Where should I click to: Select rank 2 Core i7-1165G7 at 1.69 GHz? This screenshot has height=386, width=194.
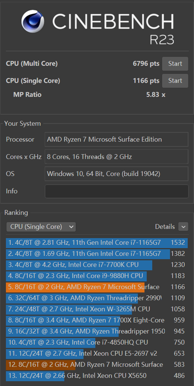coord(97,254)
